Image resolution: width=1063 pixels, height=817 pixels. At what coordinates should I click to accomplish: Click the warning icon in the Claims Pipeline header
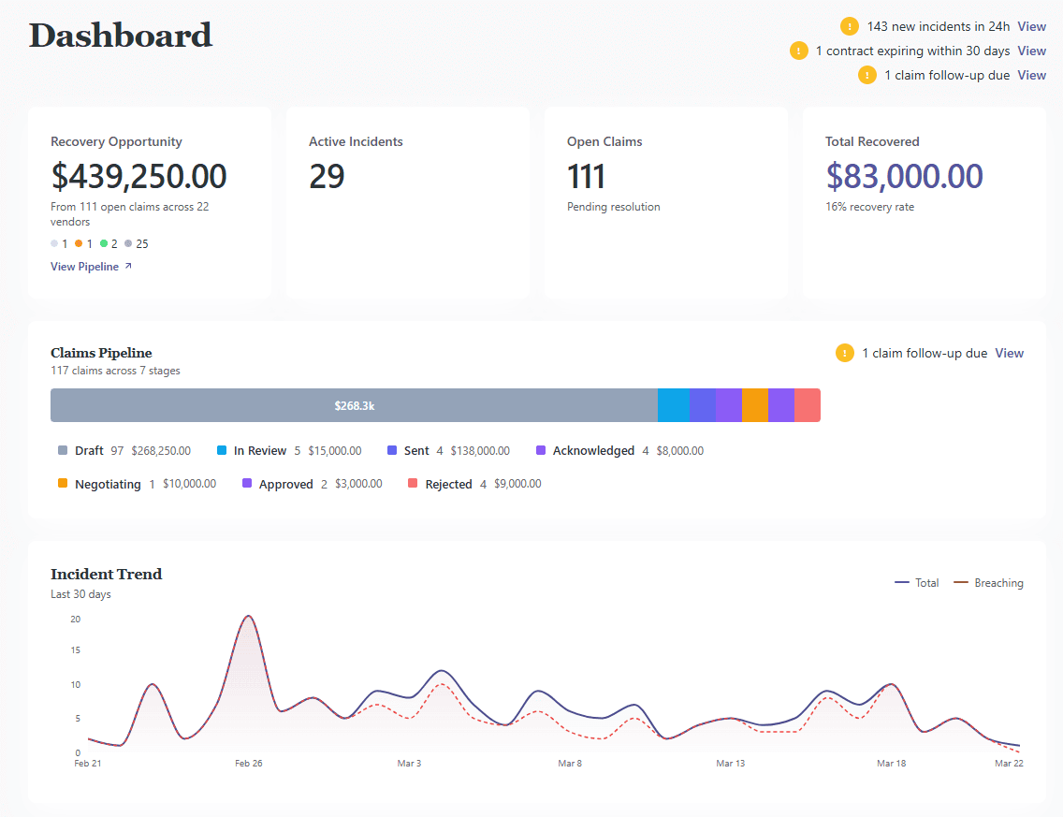(x=845, y=353)
